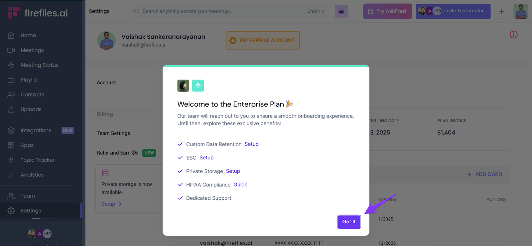Click the Add Card link
The width and height of the screenshot is (532, 246).
point(484,174)
